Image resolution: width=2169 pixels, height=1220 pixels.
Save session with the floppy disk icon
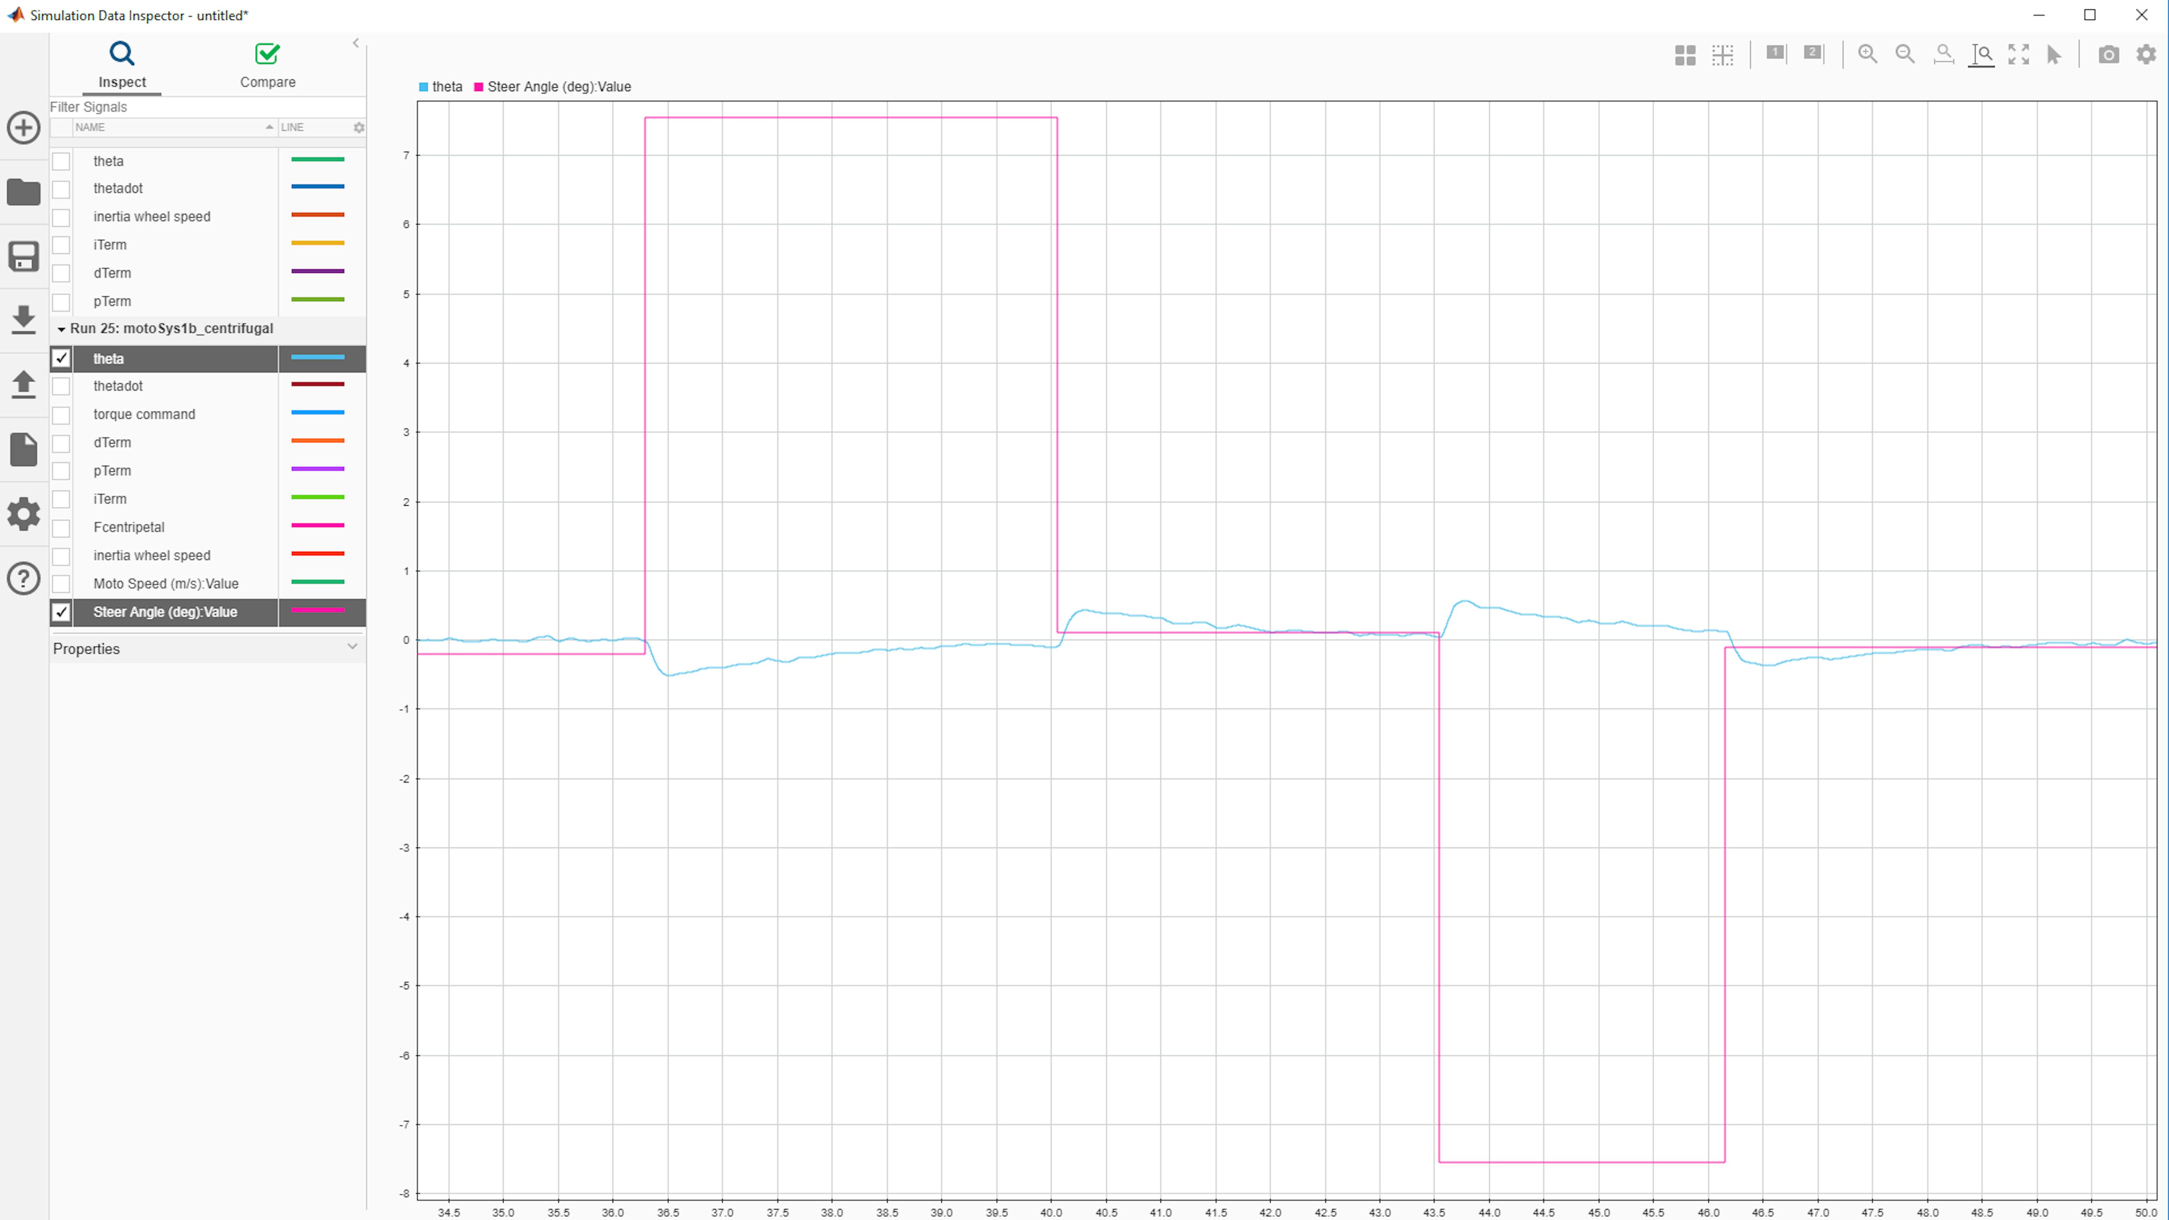(23, 256)
